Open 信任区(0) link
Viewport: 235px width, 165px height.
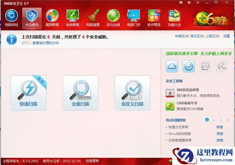197,36
